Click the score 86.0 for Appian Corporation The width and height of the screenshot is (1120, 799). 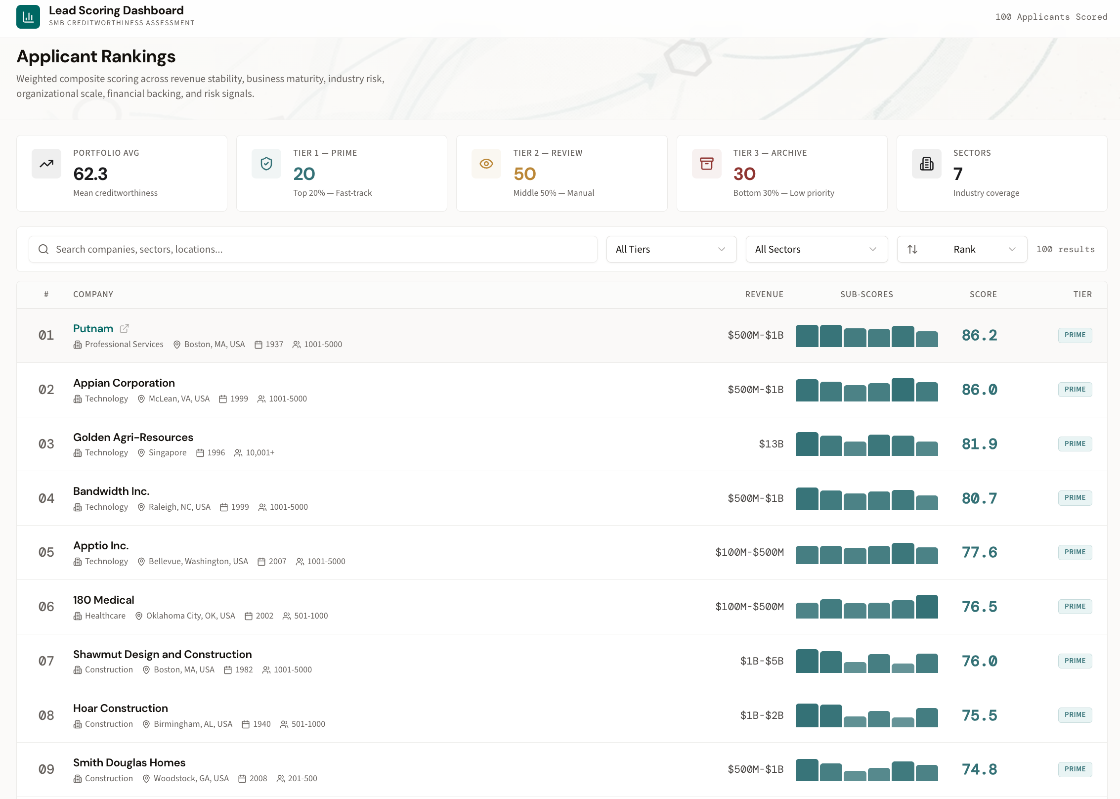pyautogui.click(x=980, y=390)
